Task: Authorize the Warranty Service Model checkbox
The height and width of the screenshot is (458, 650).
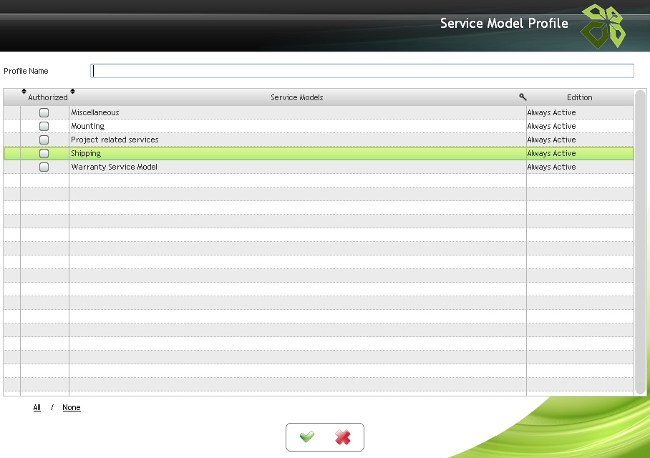Action: 44,167
